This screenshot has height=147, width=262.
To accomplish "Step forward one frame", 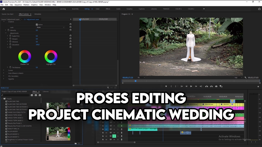I will click(196, 86).
